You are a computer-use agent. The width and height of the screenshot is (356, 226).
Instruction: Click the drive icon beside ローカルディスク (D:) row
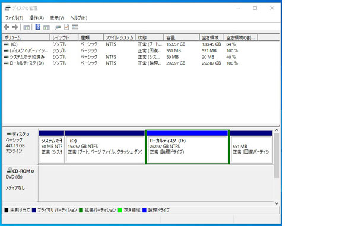tap(7, 63)
